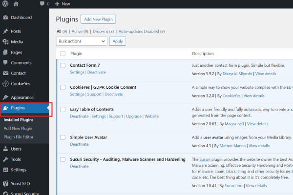Viewport: 293px width, 195px height.
Task: View details for Sucuri Security version 1.8.41
Action: pos(256,186)
